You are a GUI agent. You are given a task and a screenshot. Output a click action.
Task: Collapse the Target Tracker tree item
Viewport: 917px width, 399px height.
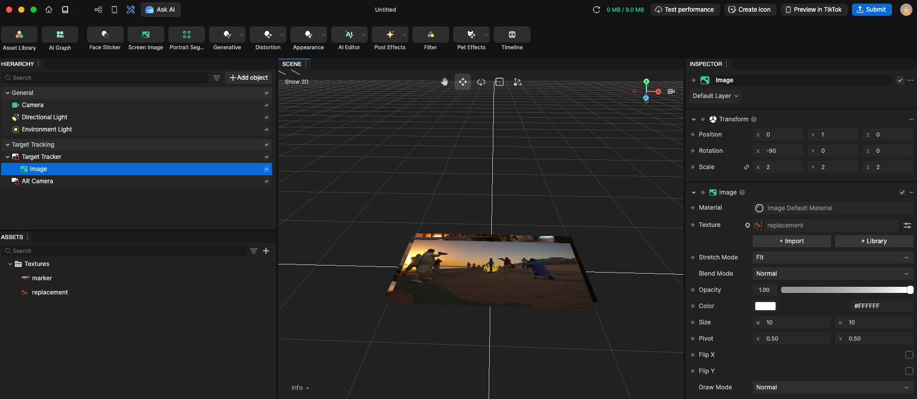pyautogui.click(x=8, y=157)
